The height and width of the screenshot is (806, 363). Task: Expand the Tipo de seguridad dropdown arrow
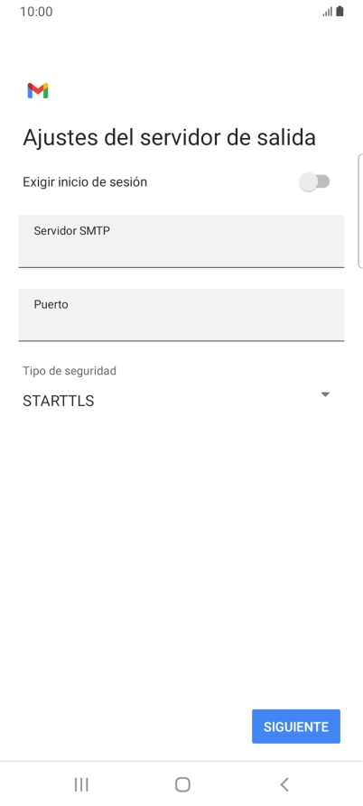(x=324, y=394)
